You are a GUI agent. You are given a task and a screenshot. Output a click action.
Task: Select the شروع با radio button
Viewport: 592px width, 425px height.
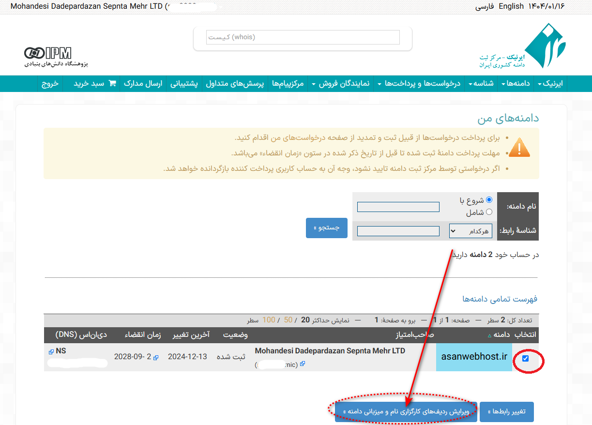(x=489, y=200)
